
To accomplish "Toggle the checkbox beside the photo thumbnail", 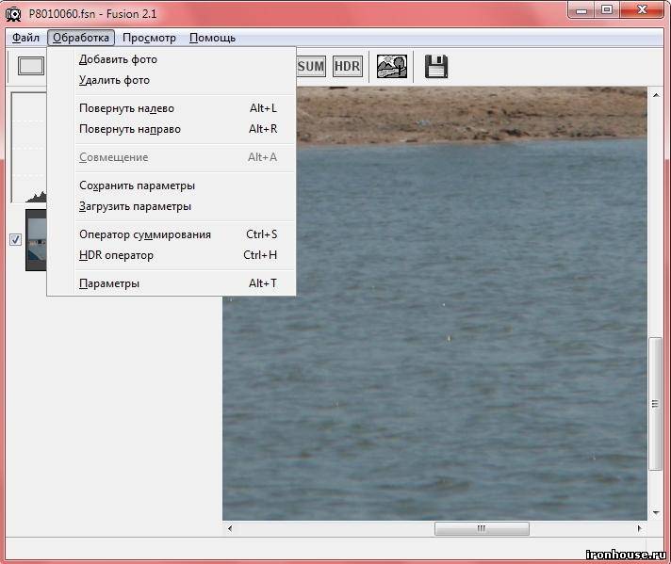I will (15, 239).
